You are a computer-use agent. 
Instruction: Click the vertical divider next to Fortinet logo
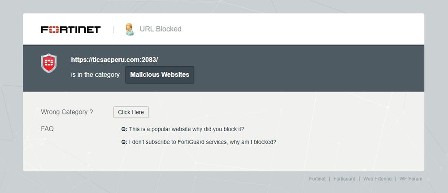click(113, 30)
